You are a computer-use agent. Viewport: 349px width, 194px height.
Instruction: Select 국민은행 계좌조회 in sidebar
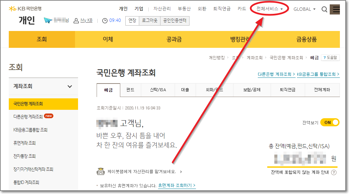[43, 104]
